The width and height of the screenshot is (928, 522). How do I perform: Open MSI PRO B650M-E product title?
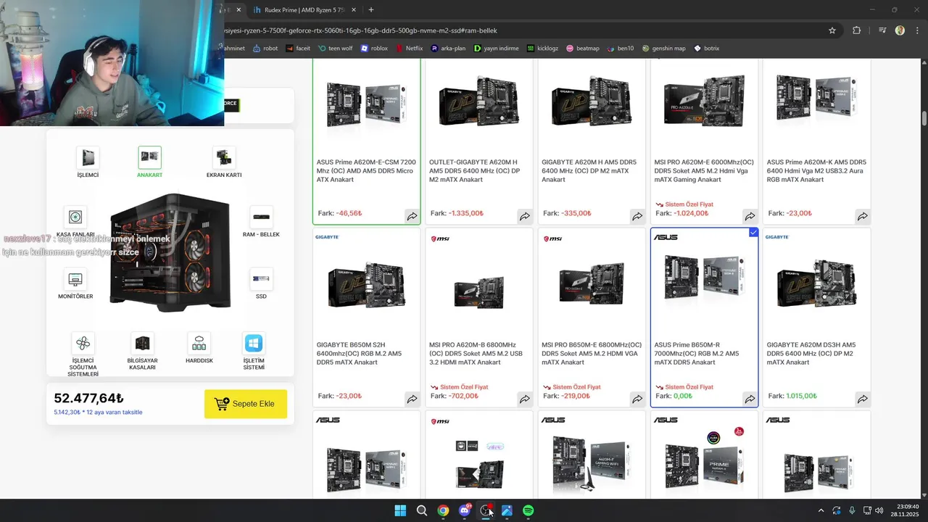coord(592,354)
